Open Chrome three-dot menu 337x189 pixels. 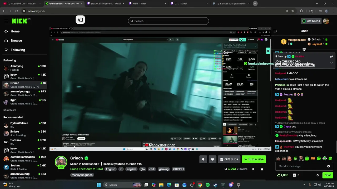(333, 11)
